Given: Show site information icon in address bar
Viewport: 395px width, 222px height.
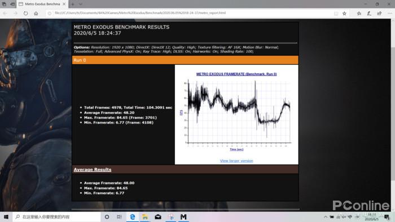Looking at the screenshot, I should [x=50, y=14].
